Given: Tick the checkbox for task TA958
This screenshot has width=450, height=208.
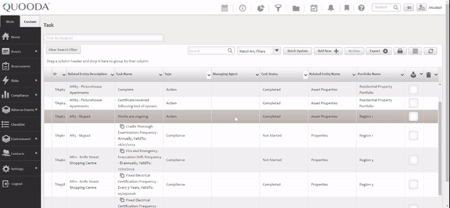Looking at the screenshot, I should tap(413, 184).
